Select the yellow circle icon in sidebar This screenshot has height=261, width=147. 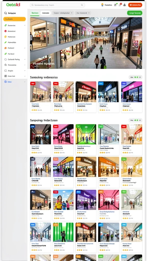6,37
